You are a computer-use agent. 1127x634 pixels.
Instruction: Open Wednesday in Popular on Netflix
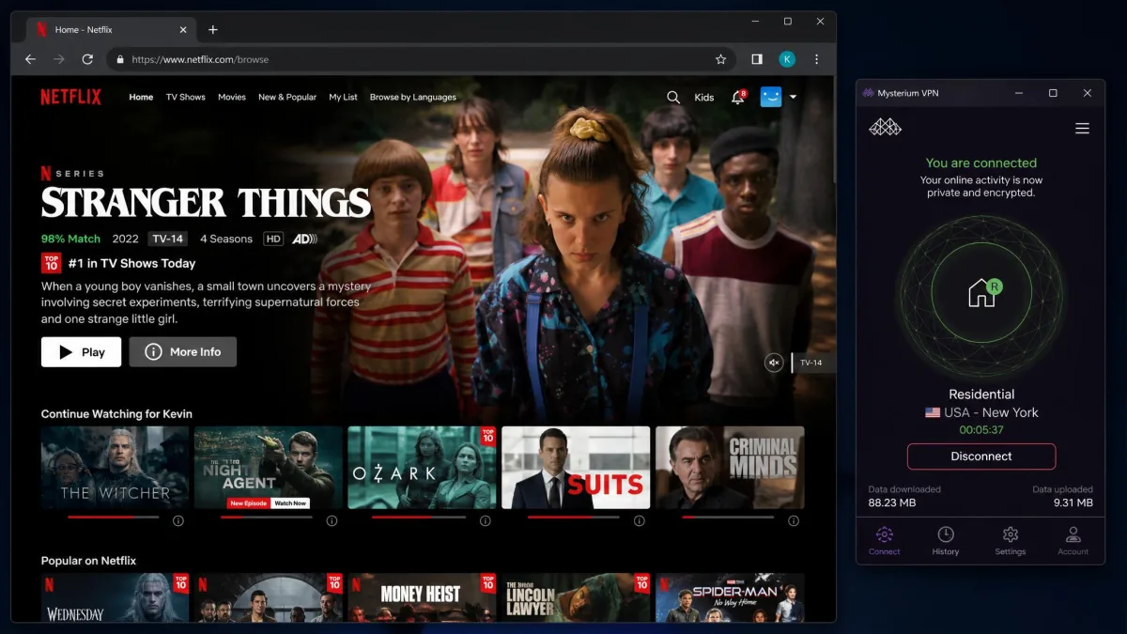pos(115,598)
